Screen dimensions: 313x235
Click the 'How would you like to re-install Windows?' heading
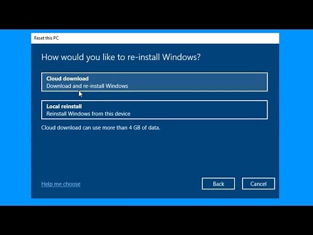pyautogui.click(x=121, y=57)
